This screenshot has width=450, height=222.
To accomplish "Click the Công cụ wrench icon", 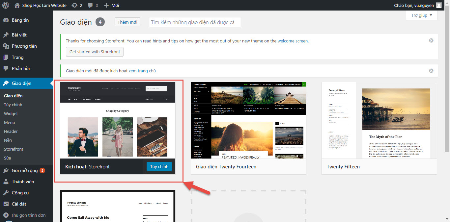I will click(x=6, y=193).
